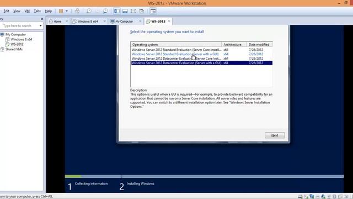Image resolution: width=353 pixels, height=199 pixels.
Task: Enter full screen mode from the toolbar
Action: tap(133, 11)
